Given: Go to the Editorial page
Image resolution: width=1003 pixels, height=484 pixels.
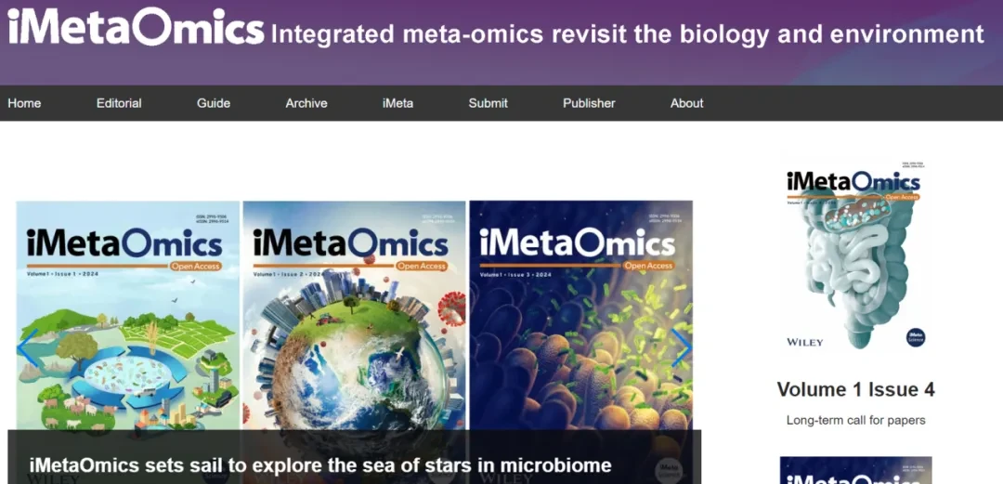Looking at the screenshot, I should point(119,103).
